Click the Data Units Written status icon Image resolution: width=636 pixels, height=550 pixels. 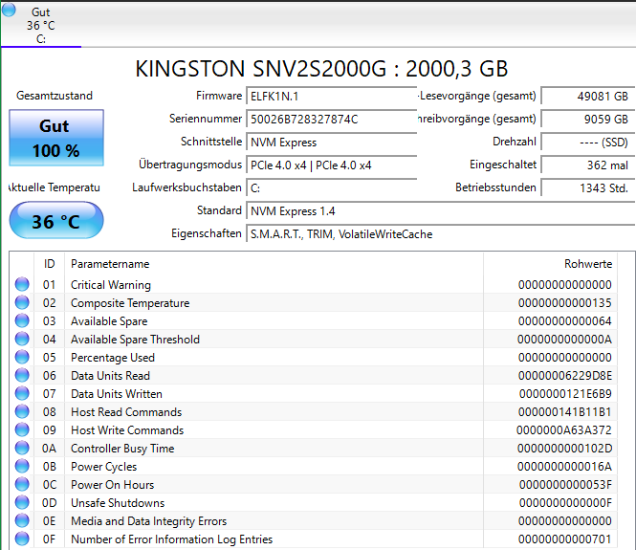22,394
